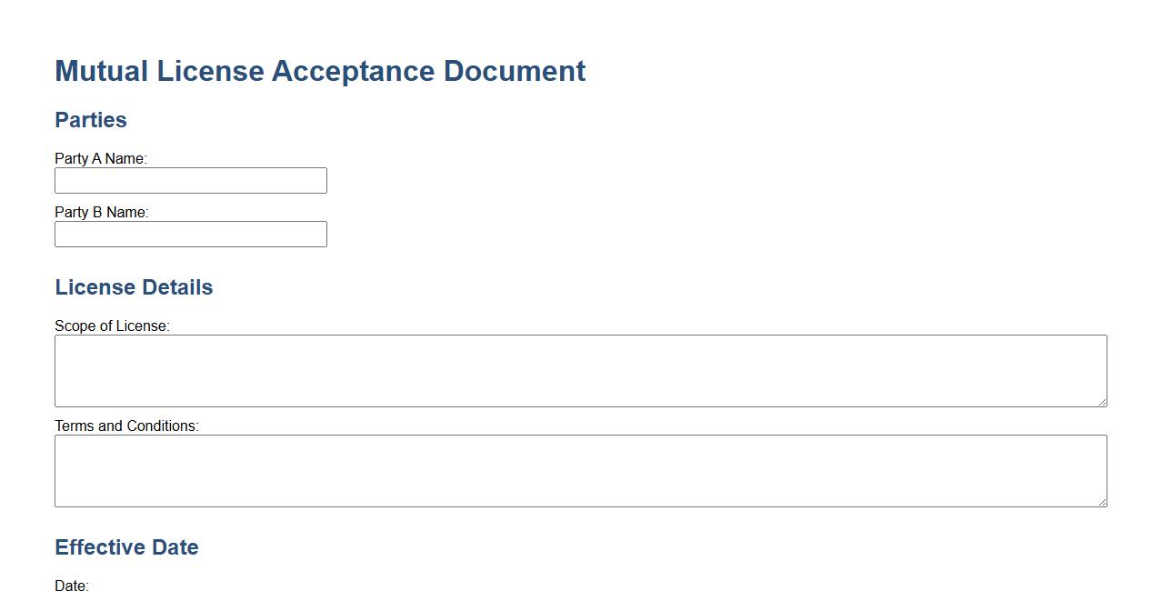Select the Terms and Conditions text area

point(580,470)
